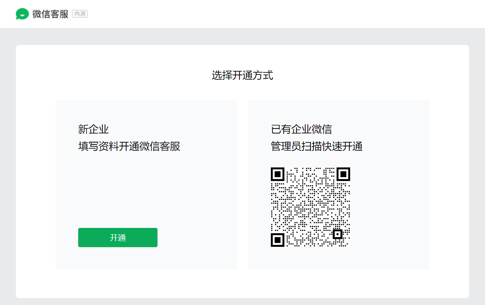Click the QR code's top-right finder square
This screenshot has width=485, height=305.
pos(343,174)
